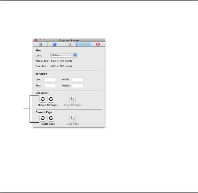Open the document info tab icon
This screenshot has height=193, width=198.
[40, 44]
